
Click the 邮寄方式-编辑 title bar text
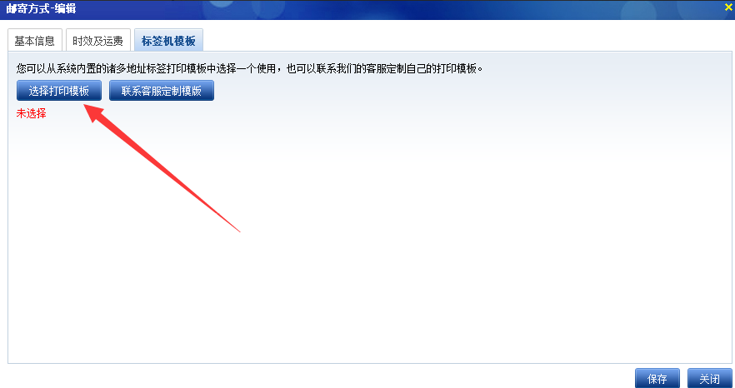click(x=41, y=8)
